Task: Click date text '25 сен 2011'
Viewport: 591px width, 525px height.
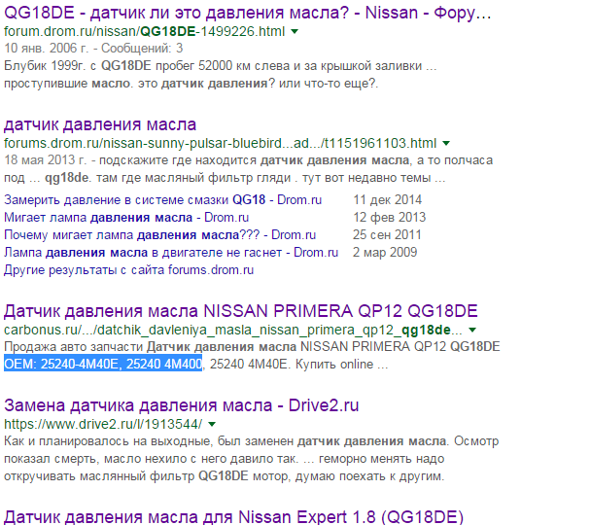Action: click(x=387, y=235)
